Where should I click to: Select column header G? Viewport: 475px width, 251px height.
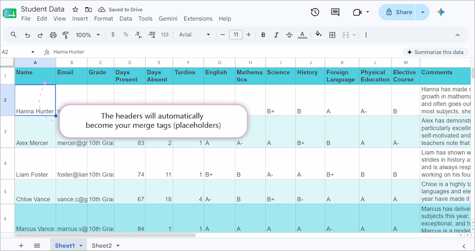coord(219,63)
